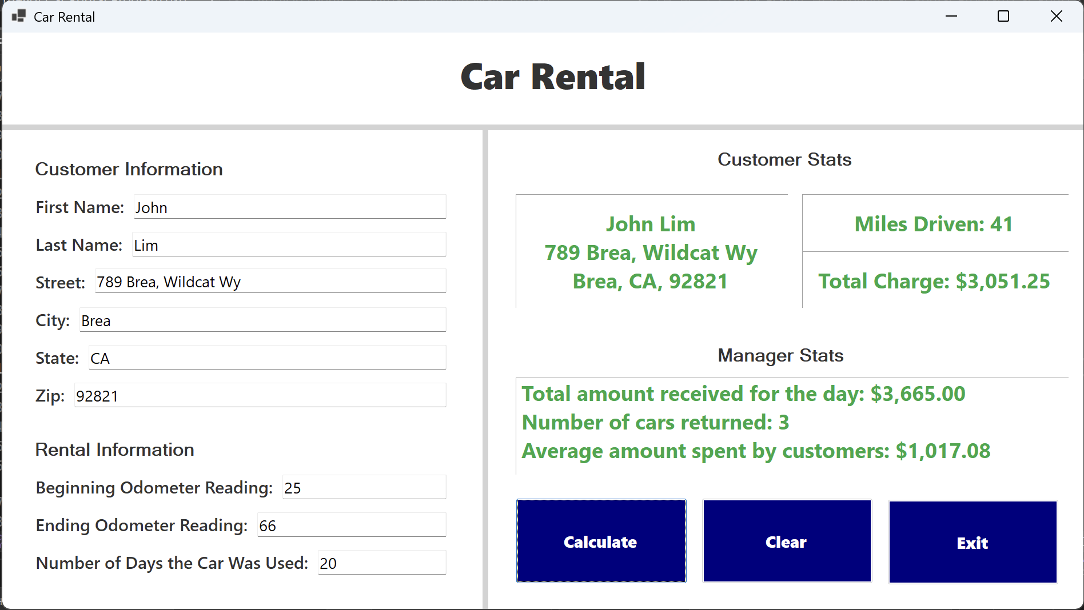This screenshot has width=1084, height=610.
Task: Click into the Last Name text box
Action: pyautogui.click(x=289, y=245)
